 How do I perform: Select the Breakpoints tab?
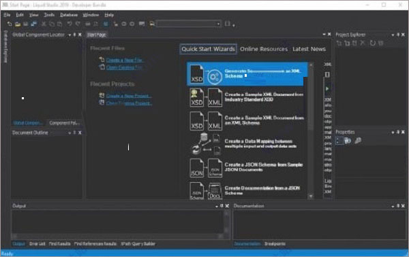coord(275,243)
